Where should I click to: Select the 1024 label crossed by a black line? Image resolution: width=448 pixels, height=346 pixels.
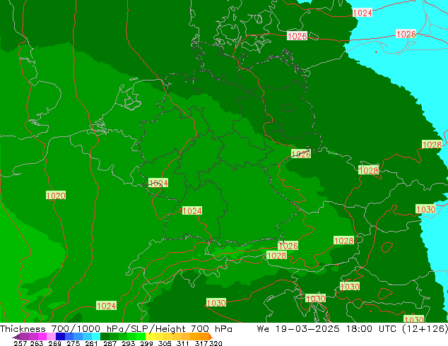158,183
